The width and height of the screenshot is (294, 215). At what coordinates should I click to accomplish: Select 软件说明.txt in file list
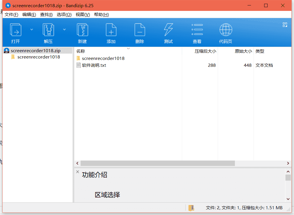click(x=94, y=65)
